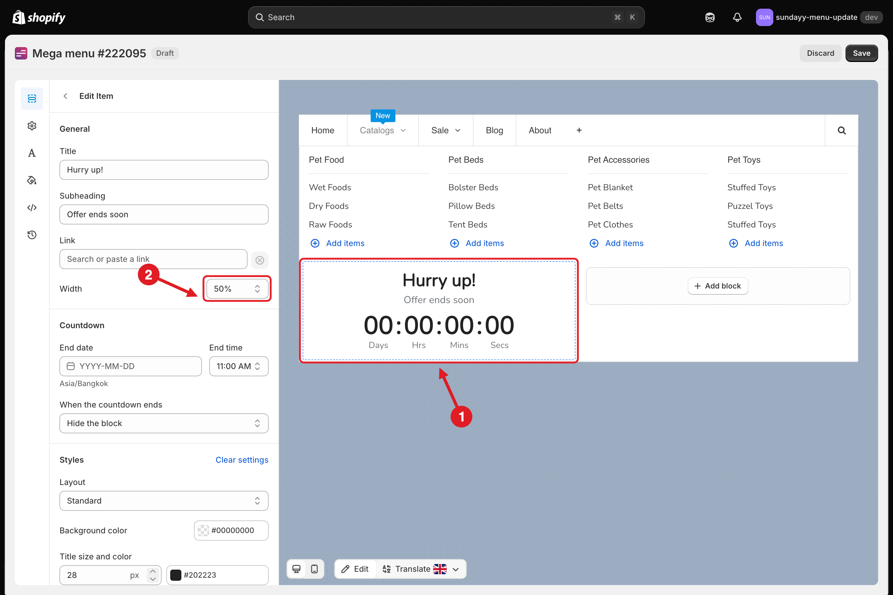Open the Layout Standard dropdown

point(164,501)
